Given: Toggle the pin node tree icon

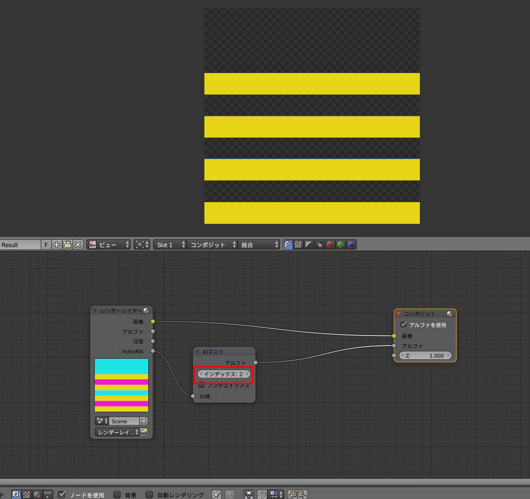Looking at the screenshot, I should (217, 494).
